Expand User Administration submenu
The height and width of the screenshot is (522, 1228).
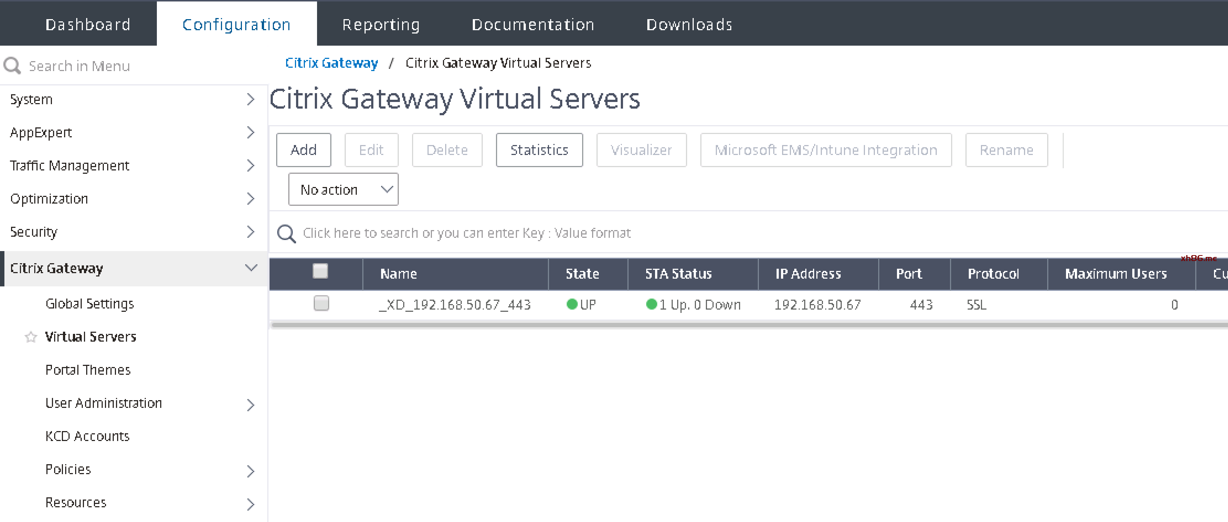pos(251,405)
